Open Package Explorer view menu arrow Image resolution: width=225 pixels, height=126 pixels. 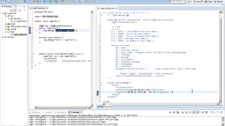[x=25, y=10]
